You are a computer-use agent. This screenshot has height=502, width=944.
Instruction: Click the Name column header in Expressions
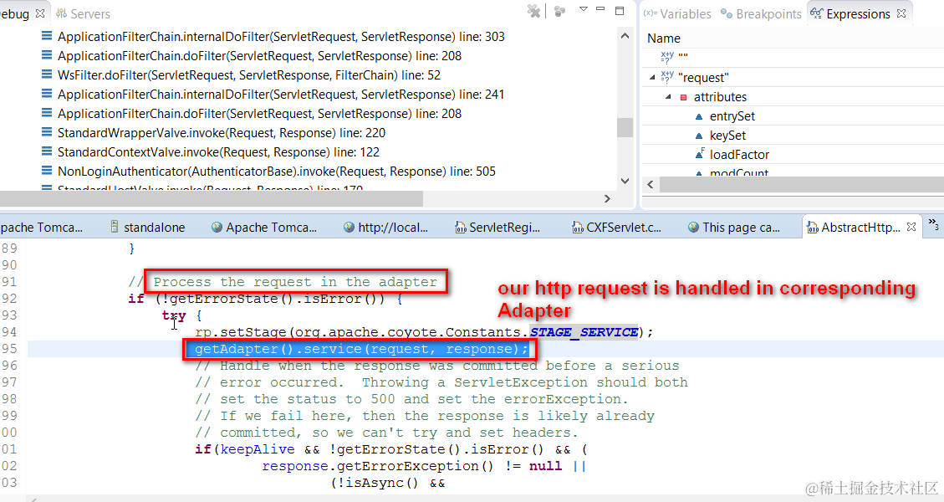click(663, 38)
